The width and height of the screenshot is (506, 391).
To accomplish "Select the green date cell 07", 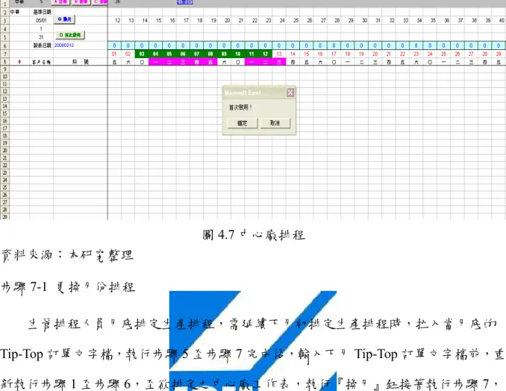I will coord(196,54).
